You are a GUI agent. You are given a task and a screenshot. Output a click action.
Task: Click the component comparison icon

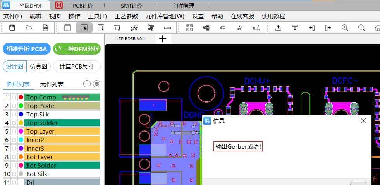pos(206,27)
